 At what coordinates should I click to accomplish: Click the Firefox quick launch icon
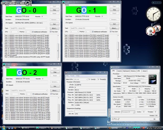15,128
